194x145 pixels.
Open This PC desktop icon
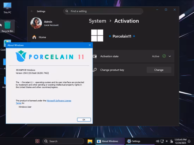pos(7,8)
